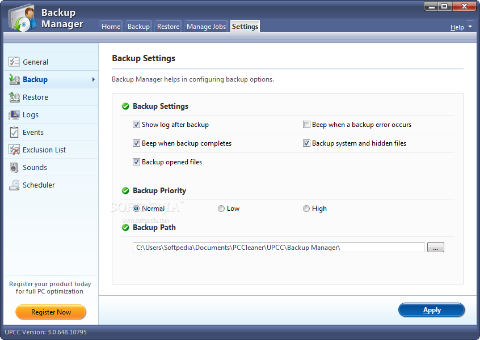This screenshot has height=340, width=480.
Task: Click the Scheduler clock icon in sidebar
Action: pos(14,185)
